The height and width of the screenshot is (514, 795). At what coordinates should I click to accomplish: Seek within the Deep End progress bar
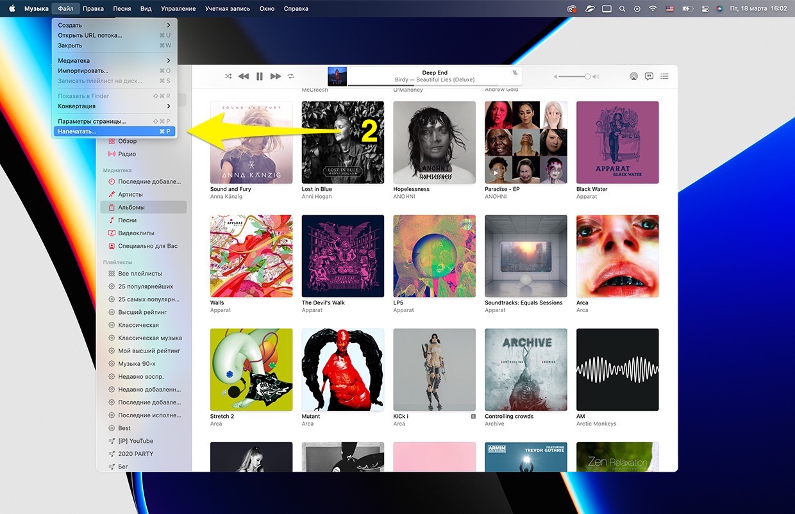coord(435,85)
